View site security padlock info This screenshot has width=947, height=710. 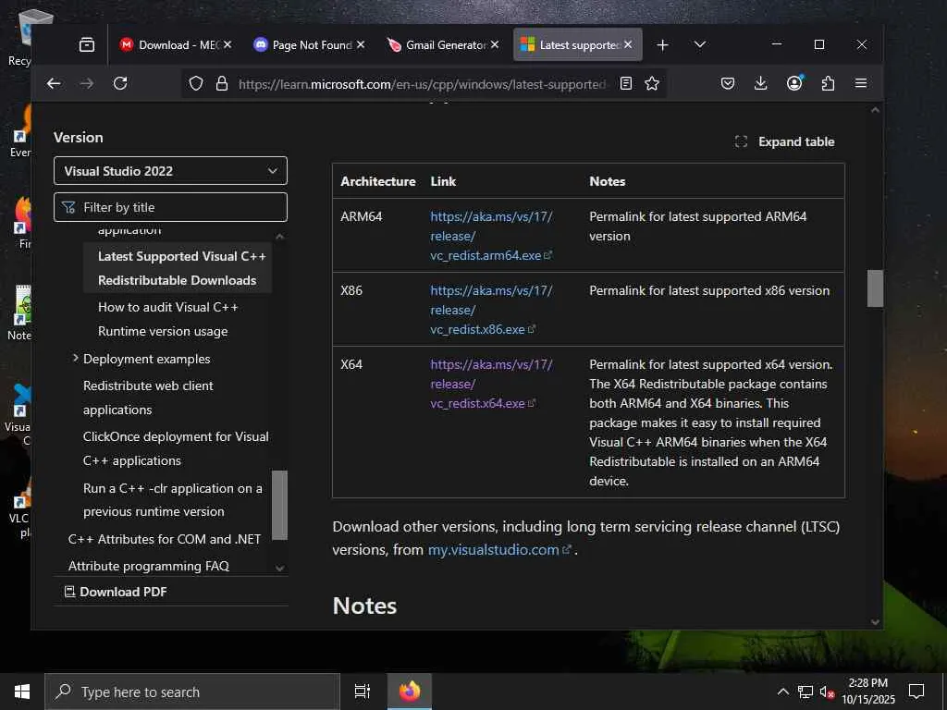click(x=222, y=83)
